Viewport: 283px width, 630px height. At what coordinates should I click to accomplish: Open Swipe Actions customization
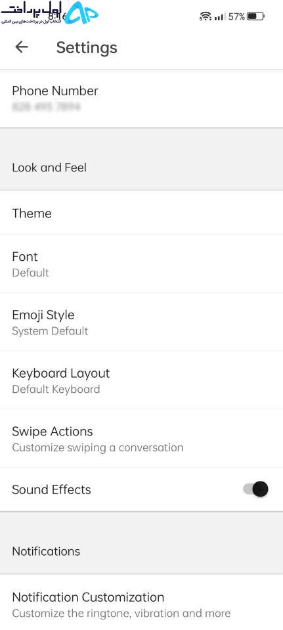pyautogui.click(x=141, y=439)
